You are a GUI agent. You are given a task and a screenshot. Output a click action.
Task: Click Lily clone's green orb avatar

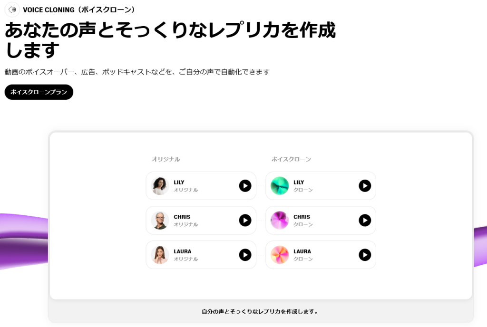coord(280,186)
